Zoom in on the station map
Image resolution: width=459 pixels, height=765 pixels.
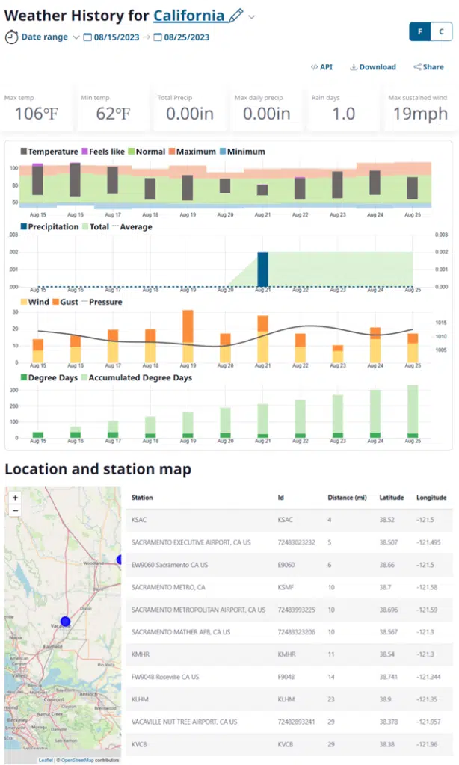(15, 498)
